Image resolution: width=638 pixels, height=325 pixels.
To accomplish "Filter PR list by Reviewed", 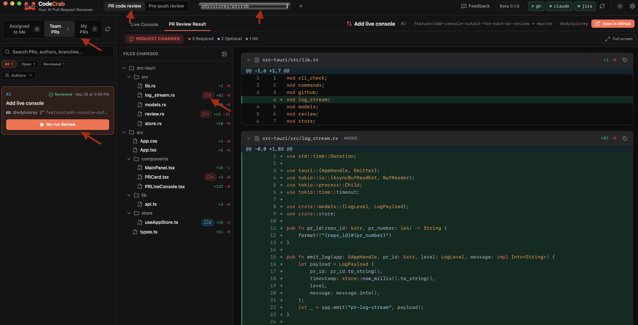I will point(54,64).
